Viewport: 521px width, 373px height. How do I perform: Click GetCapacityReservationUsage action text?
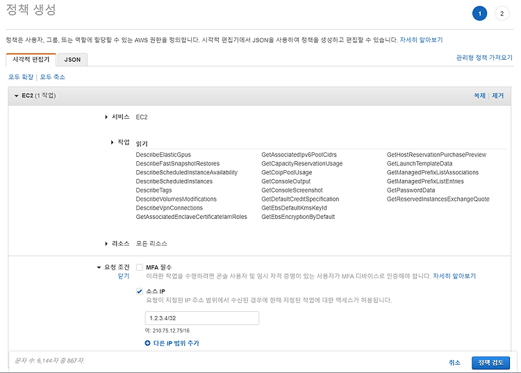click(x=302, y=164)
